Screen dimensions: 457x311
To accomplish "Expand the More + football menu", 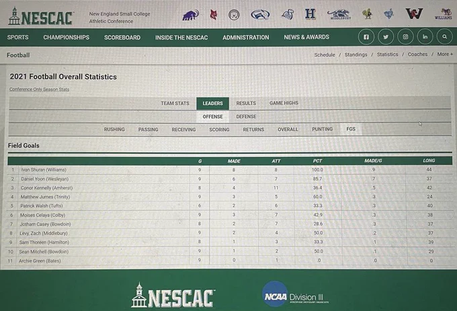I will click(x=445, y=54).
